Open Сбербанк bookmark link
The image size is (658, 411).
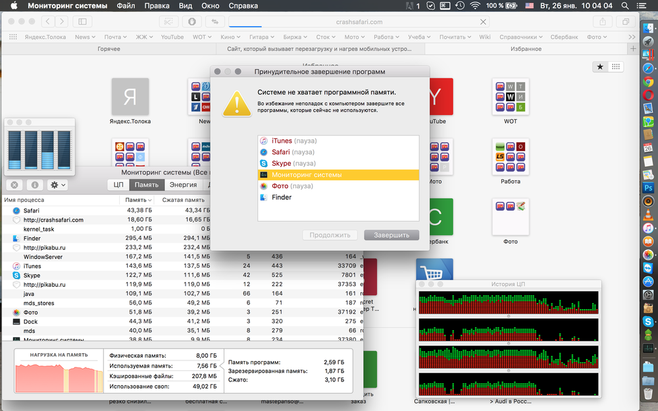[564, 37]
